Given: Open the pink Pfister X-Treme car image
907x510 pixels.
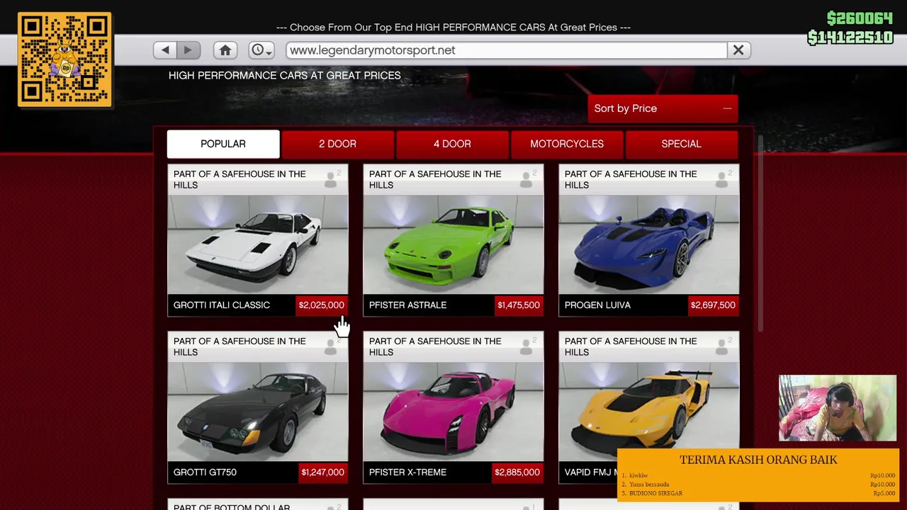Looking at the screenshot, I should tap(453, 412).
